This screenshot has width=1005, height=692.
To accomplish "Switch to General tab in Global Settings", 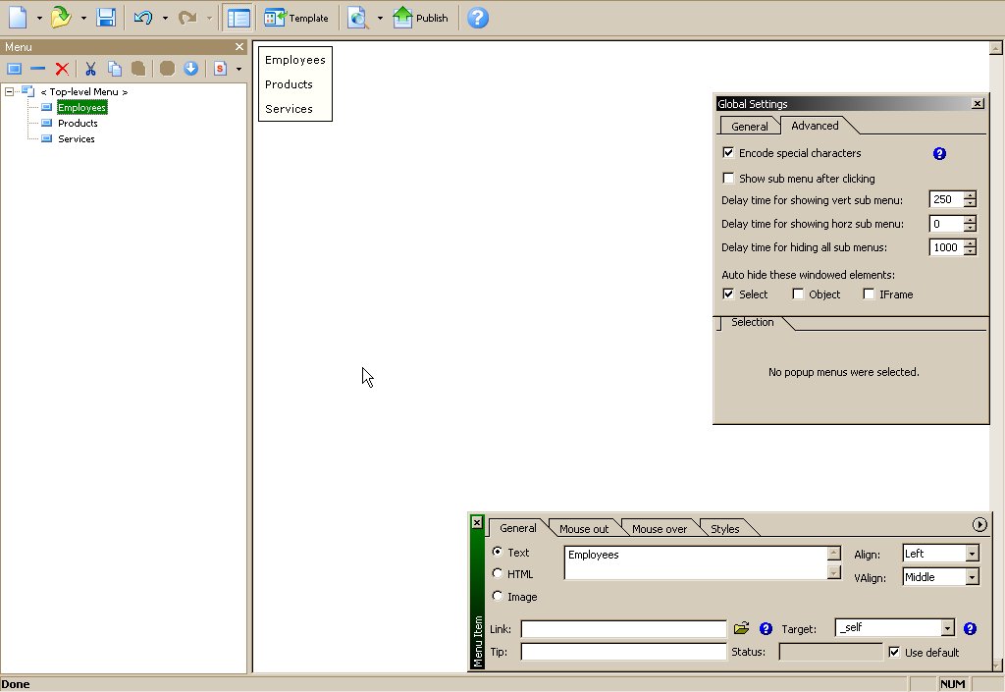I will (749, 127).
